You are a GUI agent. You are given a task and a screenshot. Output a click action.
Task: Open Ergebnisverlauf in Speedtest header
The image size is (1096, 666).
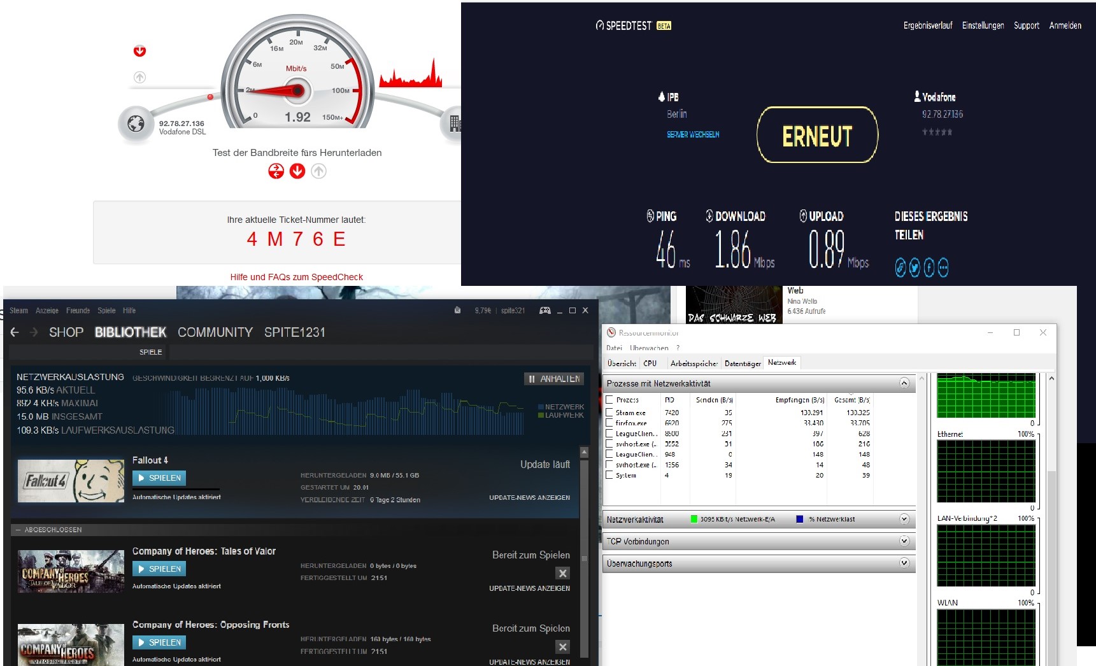point(928,25)
